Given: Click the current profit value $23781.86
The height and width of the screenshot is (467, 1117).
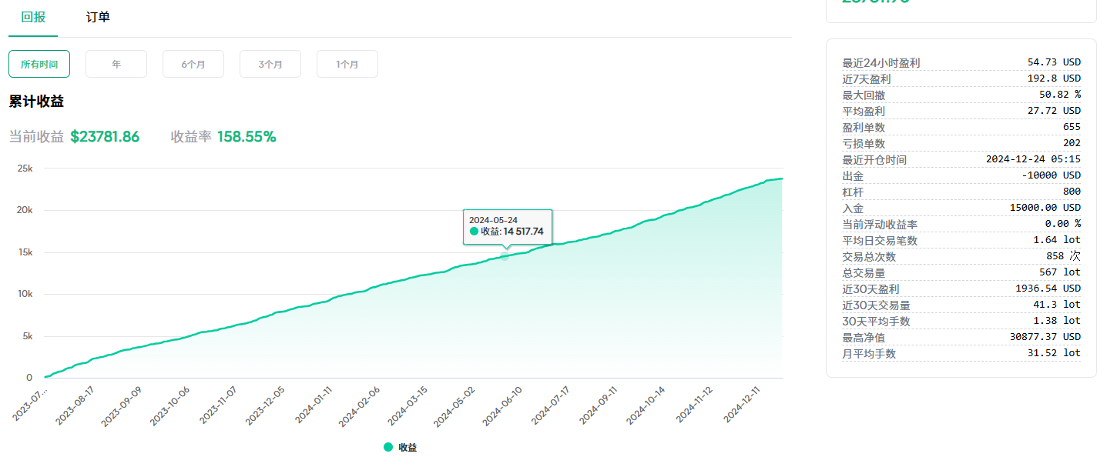Looking at the screenshot, I should (x=105, y=137).
